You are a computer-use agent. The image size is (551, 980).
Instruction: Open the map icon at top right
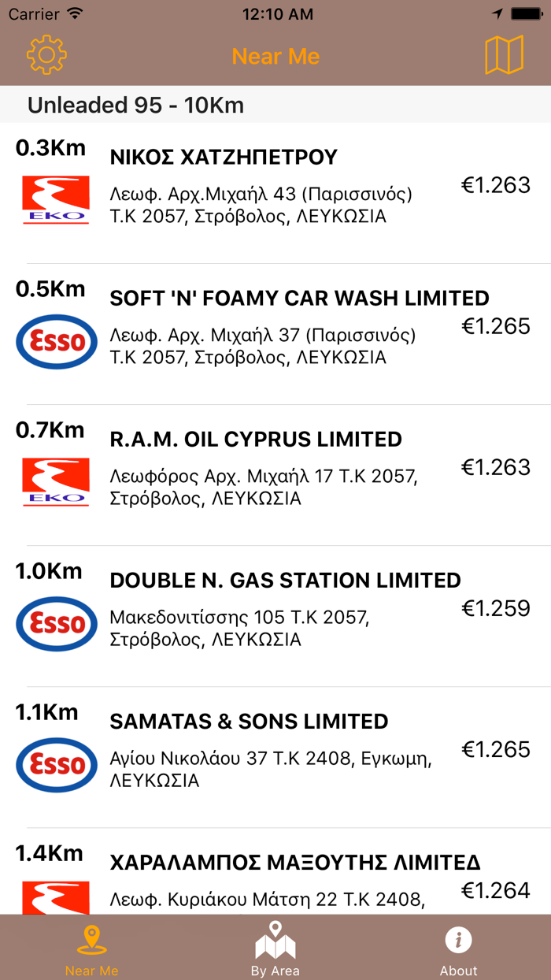pyautogui.click(x=505, y=55)
